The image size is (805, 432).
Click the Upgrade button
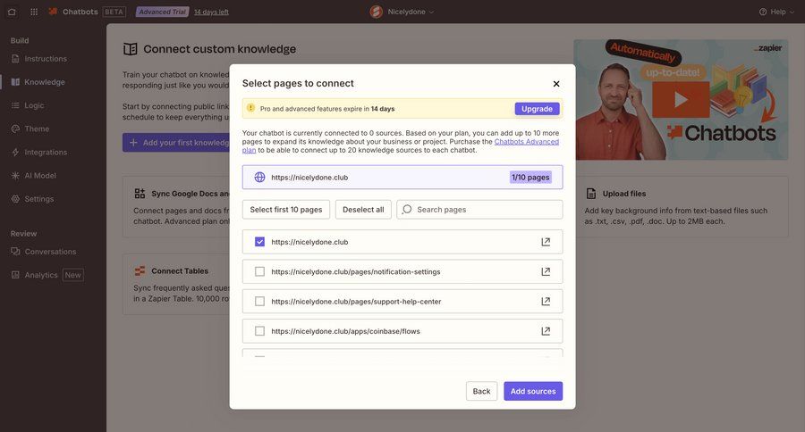tap(537, 109)
